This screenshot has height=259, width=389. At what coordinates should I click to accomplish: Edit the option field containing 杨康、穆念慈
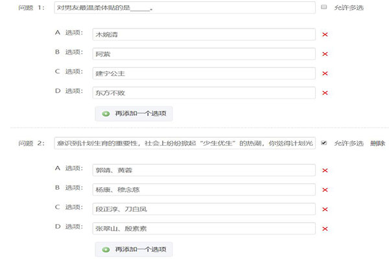tap(204, 190)
